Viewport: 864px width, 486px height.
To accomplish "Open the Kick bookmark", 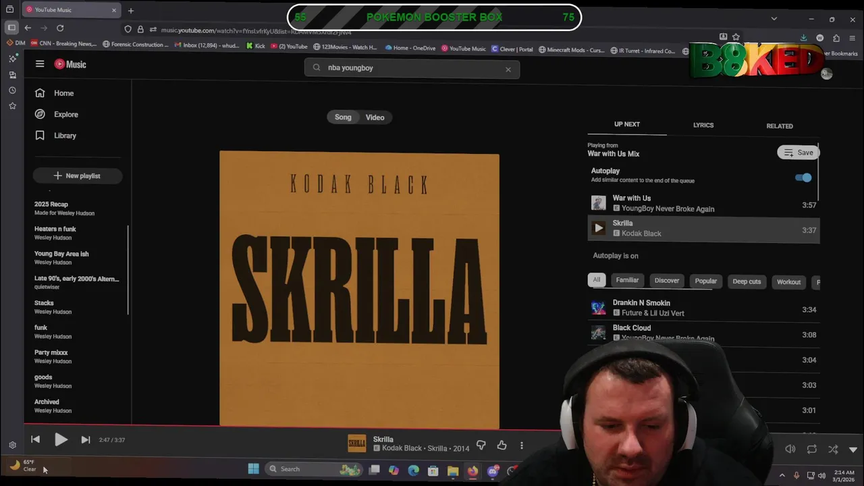I will click(256, 47).
